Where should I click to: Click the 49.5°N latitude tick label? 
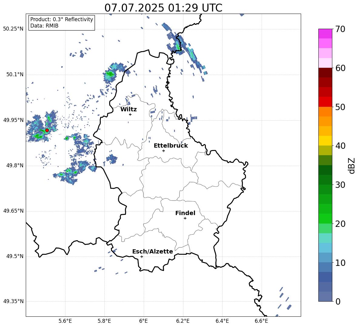tap(15, 257)
